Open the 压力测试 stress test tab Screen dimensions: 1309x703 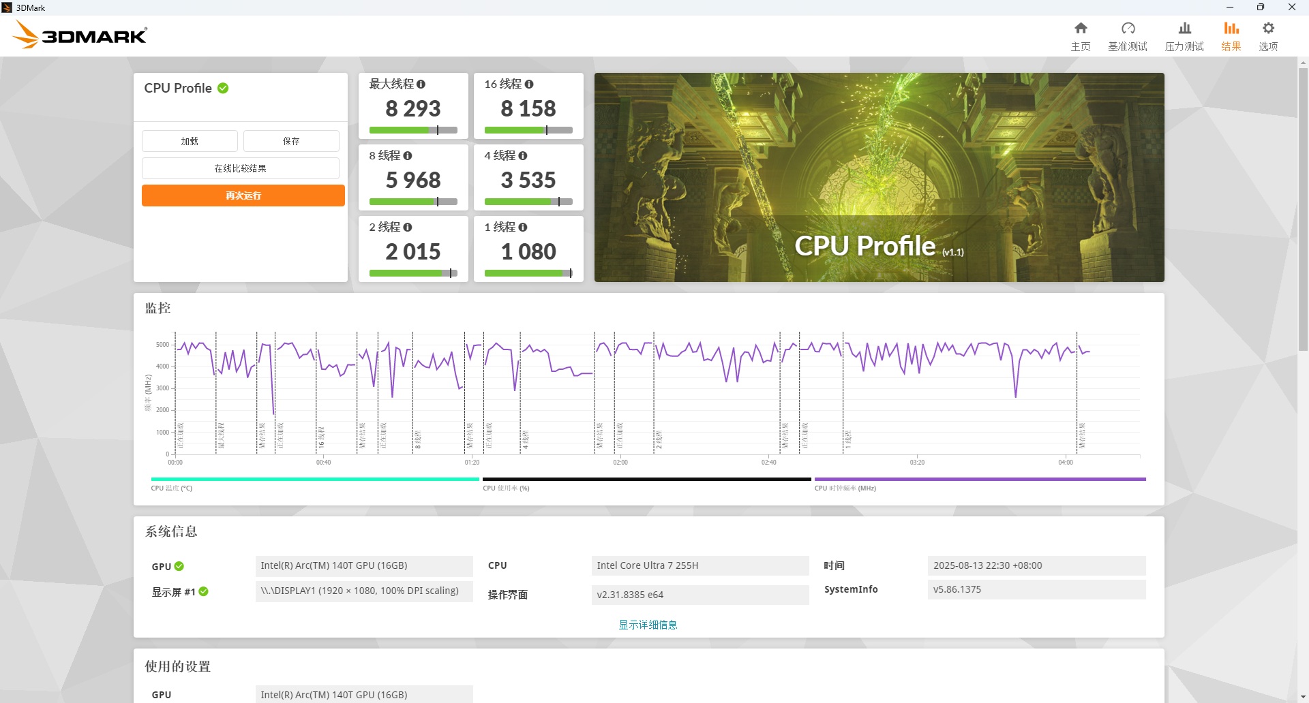pyautogui.click(x=1184, y=36)
